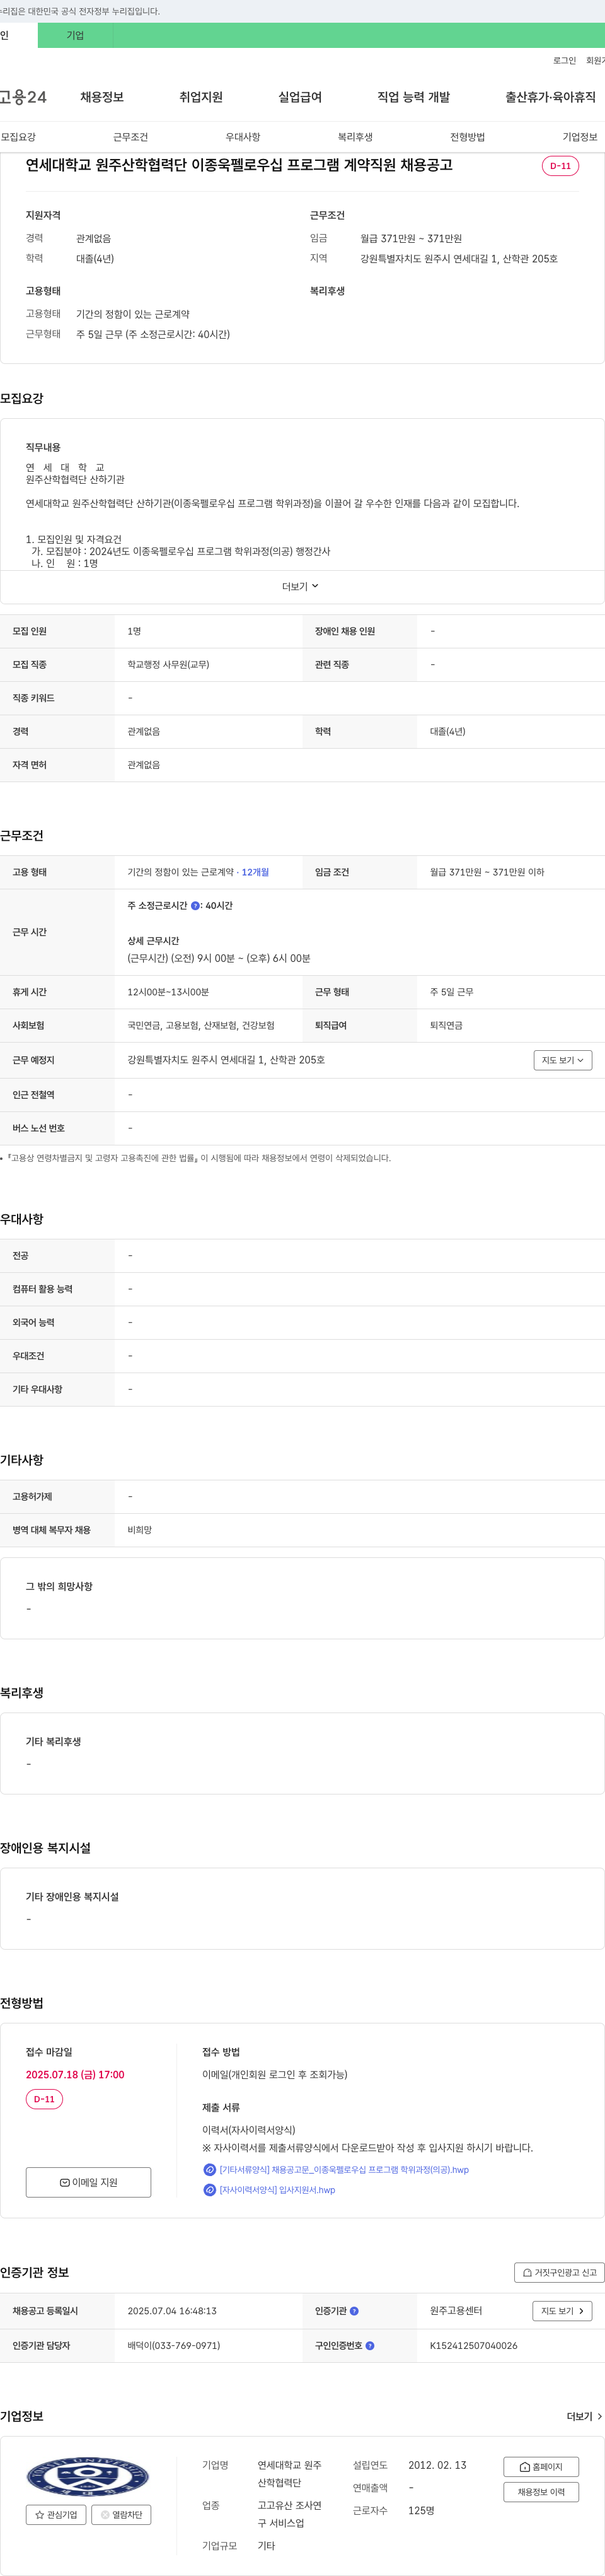Click 설립연도 value 2012. 02. 13
The image size is (605, 2576).
point(437,2465)
